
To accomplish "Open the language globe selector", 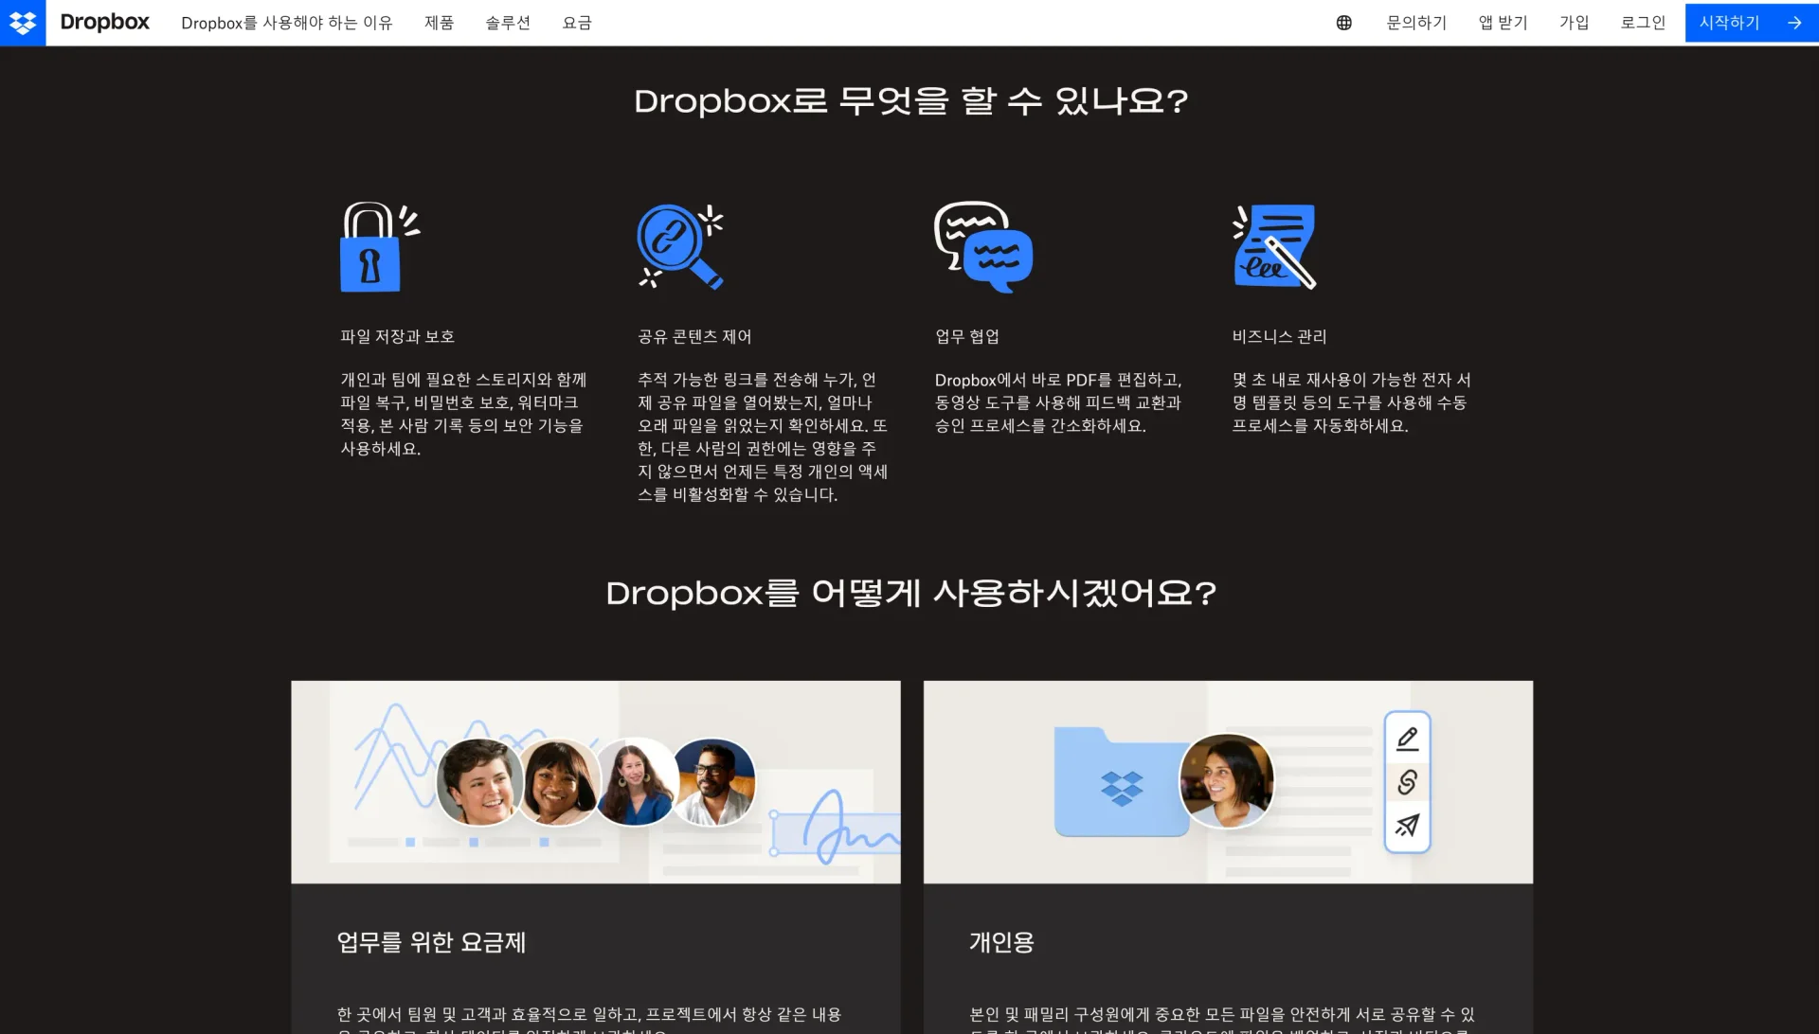I will tap(1342, 23).
